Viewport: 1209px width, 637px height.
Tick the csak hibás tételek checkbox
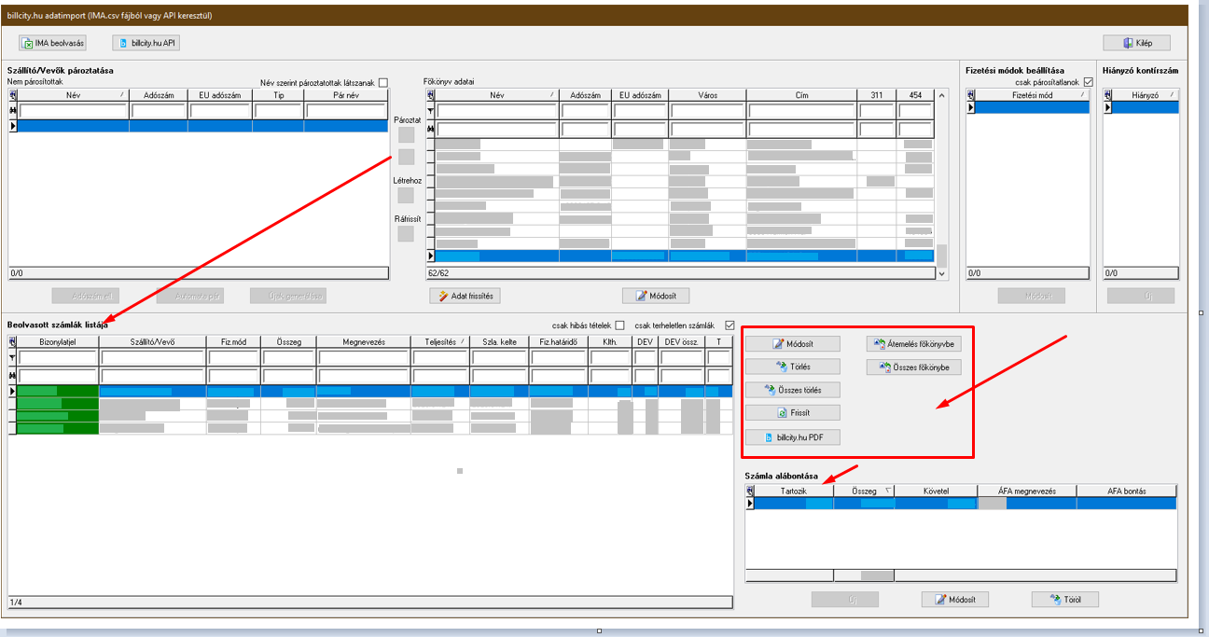(620, 325)
